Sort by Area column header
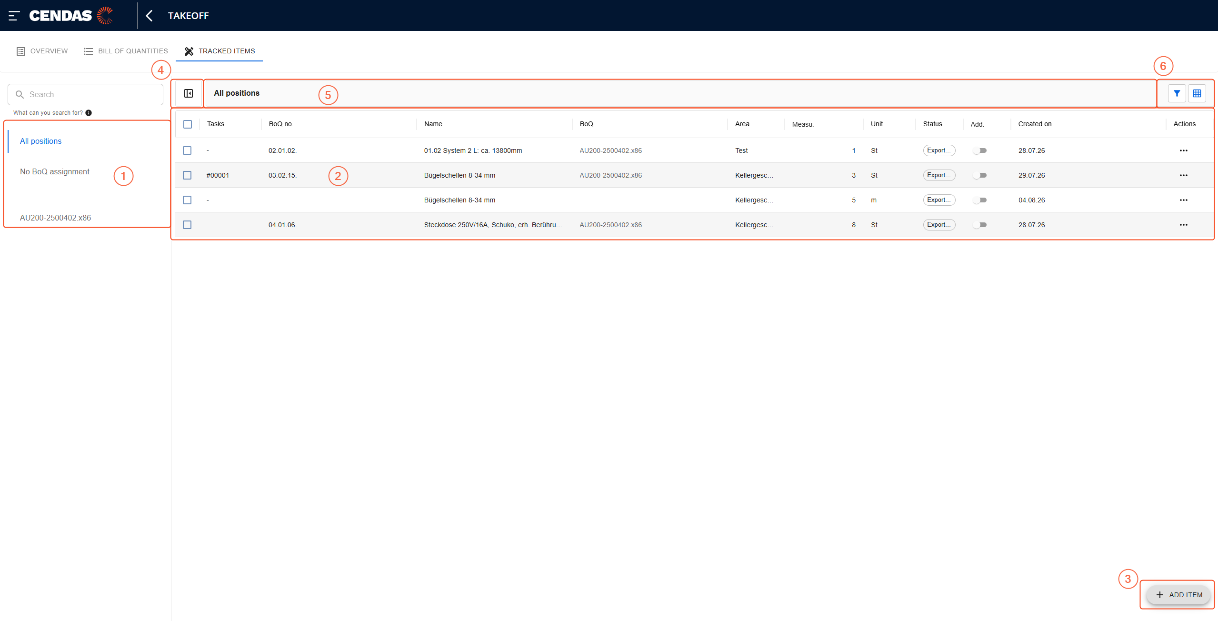Screen dimensions: 1218x621 [742, 124]
